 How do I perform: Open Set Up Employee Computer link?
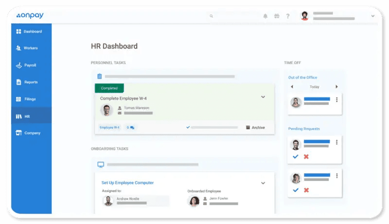coord(128,183)
